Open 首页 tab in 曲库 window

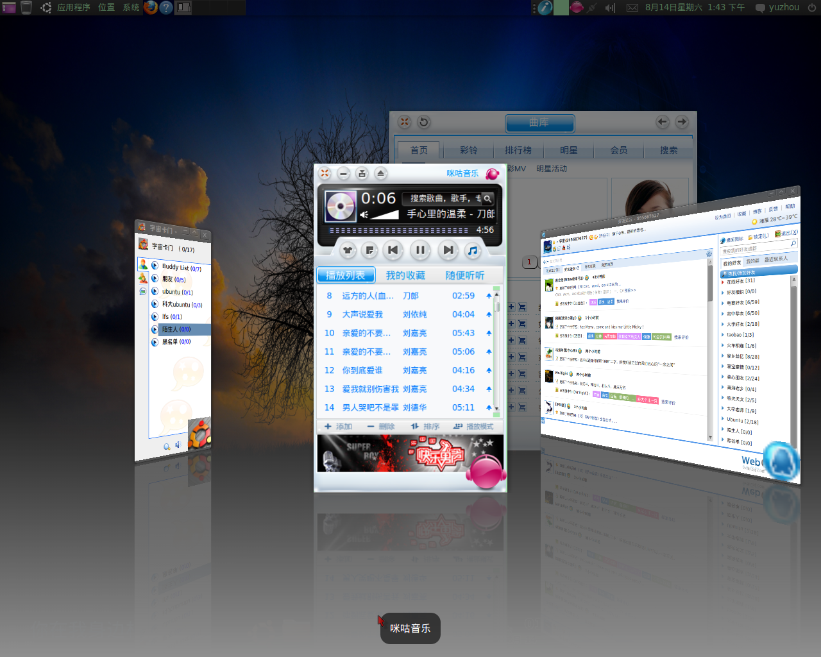pyautogui.click(x=419, y=150)
